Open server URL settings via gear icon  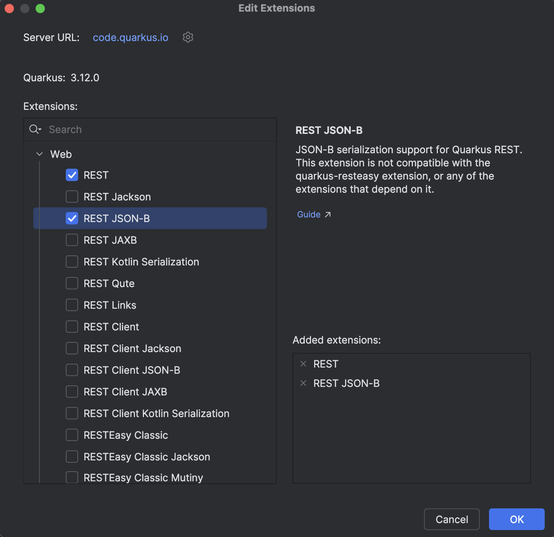188,37
